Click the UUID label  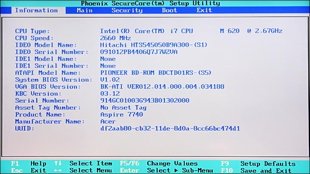(x=25, y=128)
